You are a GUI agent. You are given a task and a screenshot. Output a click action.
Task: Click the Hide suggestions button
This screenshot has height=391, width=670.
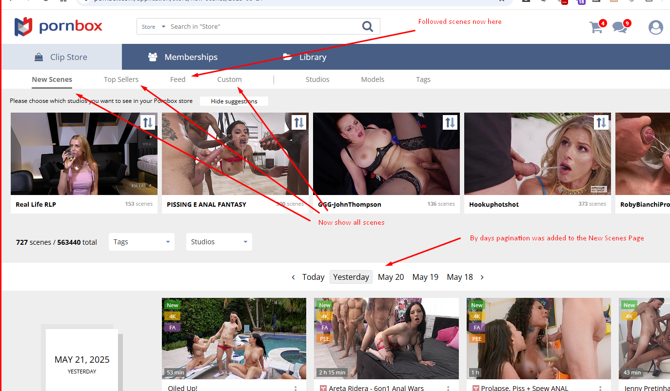234,101
